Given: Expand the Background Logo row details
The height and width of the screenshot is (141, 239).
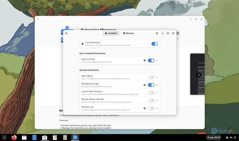Looking at the screenshot, I should point(157,85).
